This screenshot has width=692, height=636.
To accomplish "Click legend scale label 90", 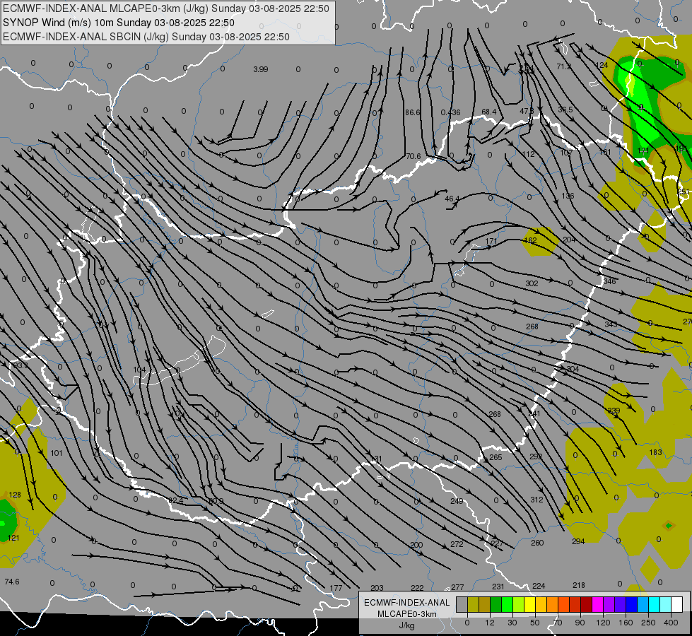I will (580, 623).
